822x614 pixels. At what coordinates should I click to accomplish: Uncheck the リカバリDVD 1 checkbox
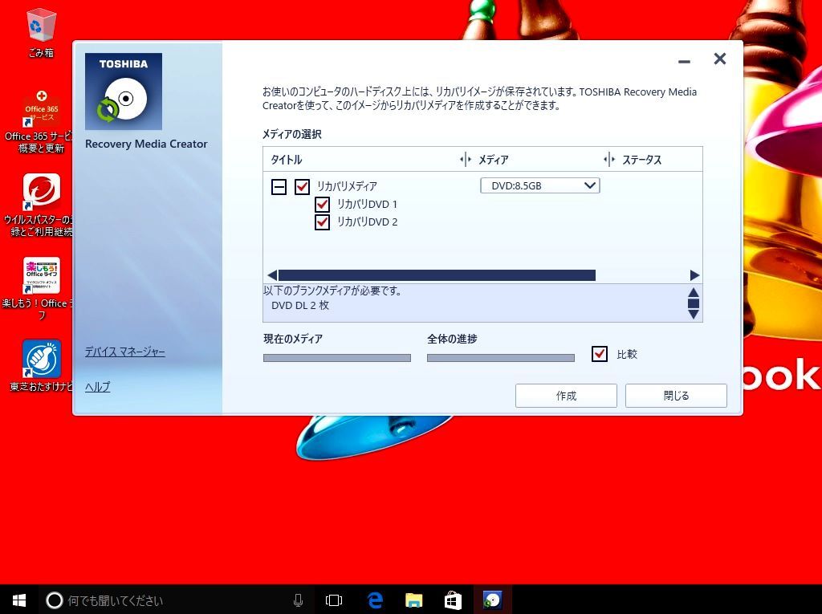(x=323, y=204)
